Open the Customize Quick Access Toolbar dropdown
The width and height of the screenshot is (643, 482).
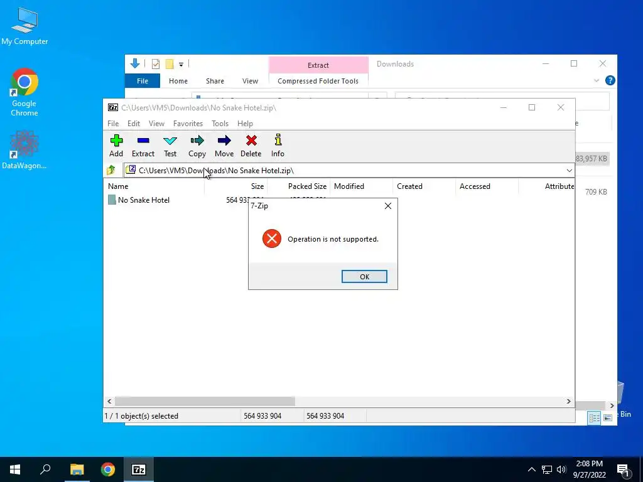coord(181,64)
